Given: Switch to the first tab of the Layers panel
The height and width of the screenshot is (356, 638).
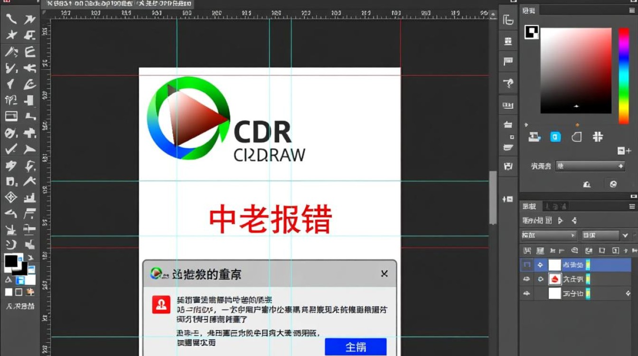Looking at the screenshot, I should click(x=528, y=206).
